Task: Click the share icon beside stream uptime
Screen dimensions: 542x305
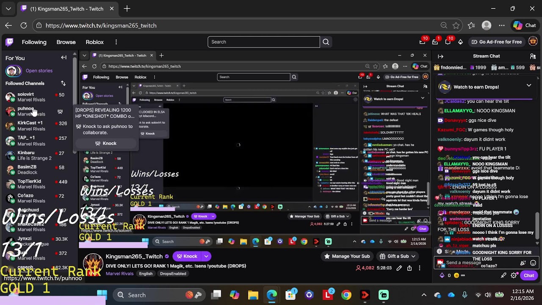Action: [409, 268]
